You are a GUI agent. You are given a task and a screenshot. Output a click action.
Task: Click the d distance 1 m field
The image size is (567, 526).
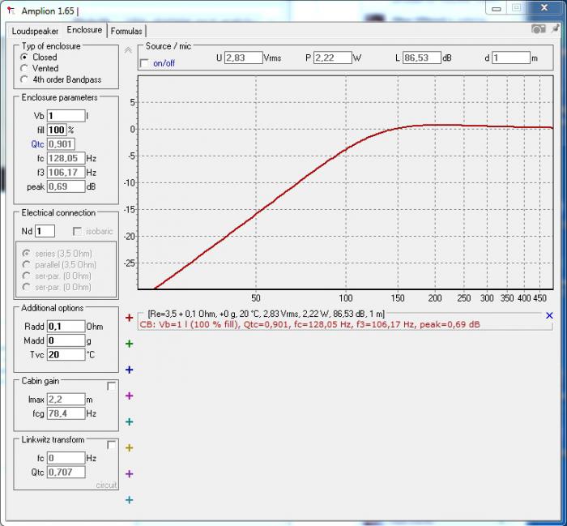[510, 58]
